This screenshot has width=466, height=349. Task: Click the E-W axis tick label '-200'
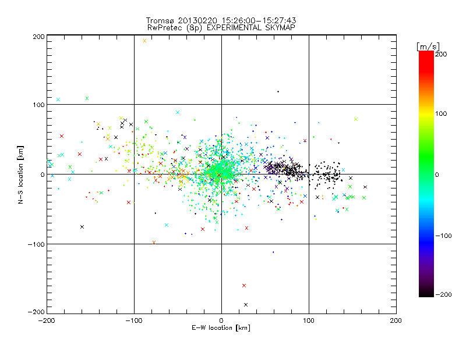click(x=47, y=320)
